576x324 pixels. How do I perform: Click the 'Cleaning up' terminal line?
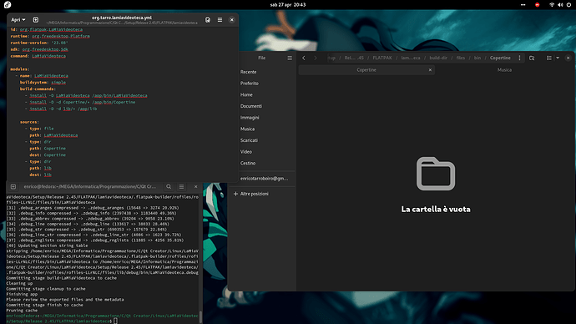pyautogui.click(x=19, y=283)
